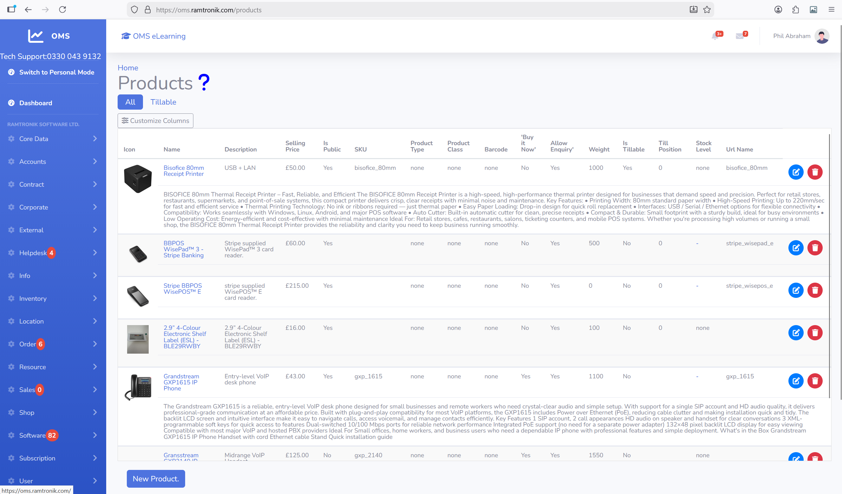842x494 pixels.
Task: Open the Home breadcrumb link
Action: click(x=128, y=67)
